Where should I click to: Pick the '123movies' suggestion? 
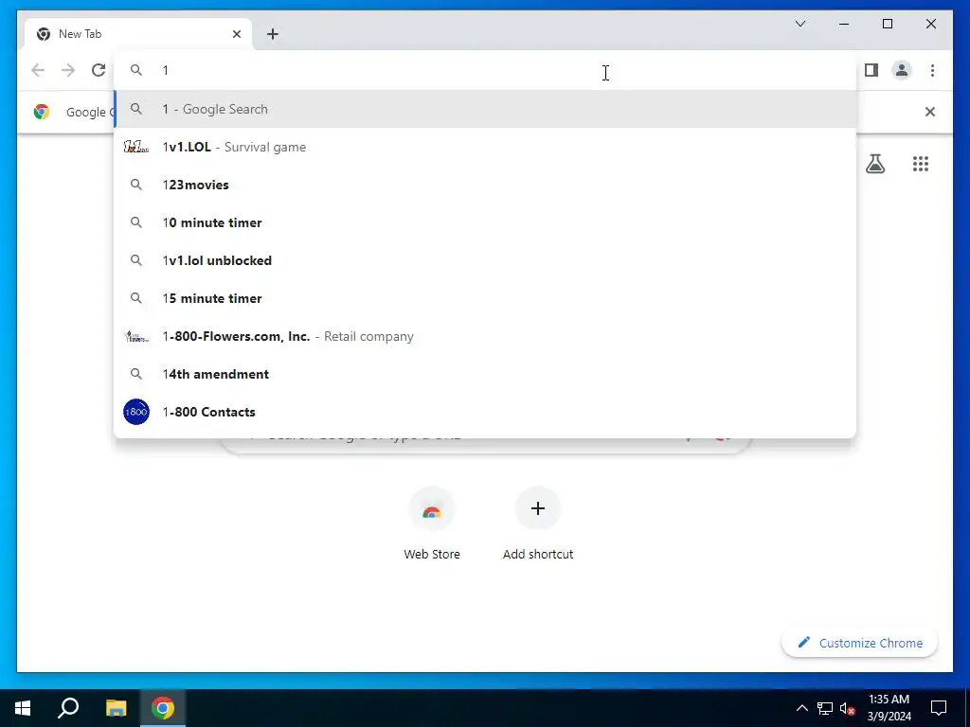(485, 185)
